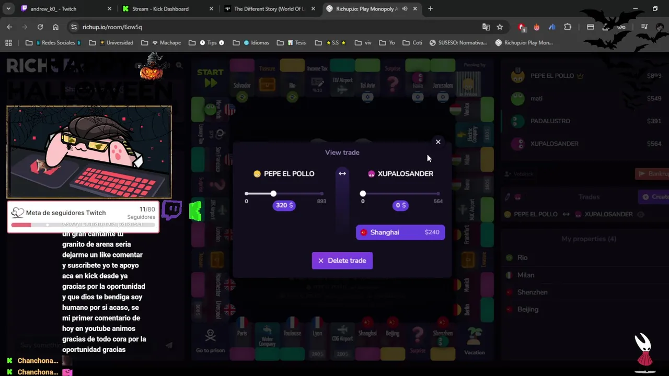The width and height of the screenshot is (669, 376).
Task: Click the translate page icon
Action: [486, 27]
